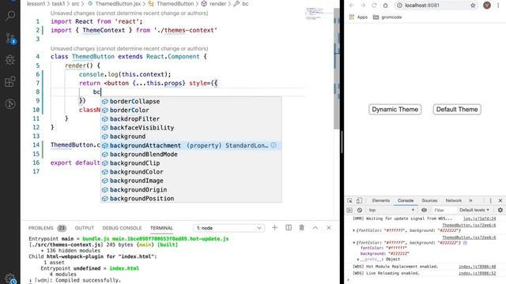Open the Apps bookmarks shortcut
506x284 pixels.
[358, 17]
